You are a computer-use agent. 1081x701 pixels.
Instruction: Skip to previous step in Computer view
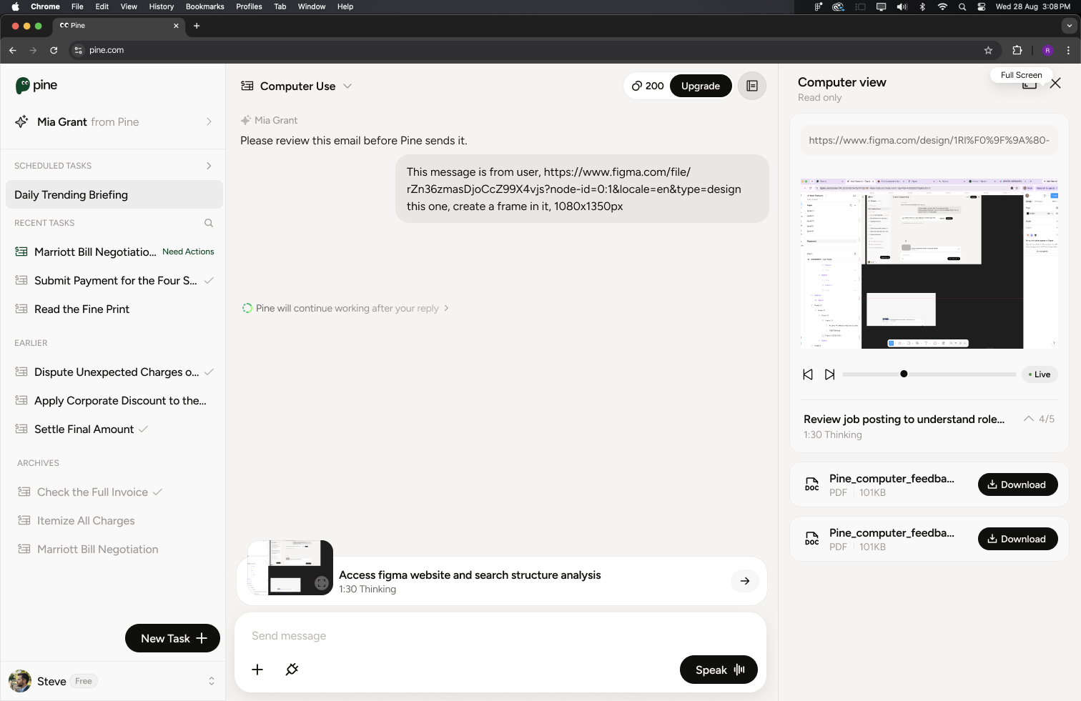[x=808, y=374]
